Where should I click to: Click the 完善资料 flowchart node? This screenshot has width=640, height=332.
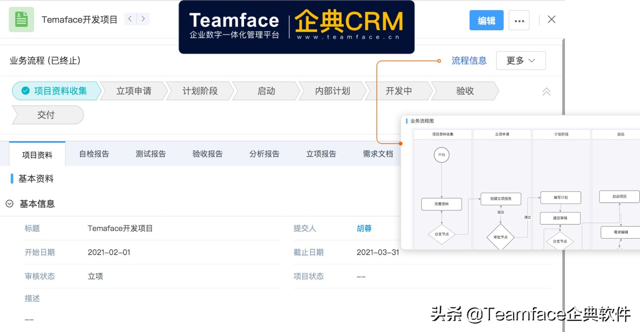pyautogui.click(x=442, y=204)
